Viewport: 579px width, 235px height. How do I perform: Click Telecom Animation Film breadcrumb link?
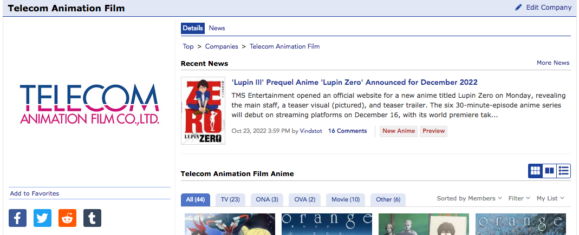[285, 46]
